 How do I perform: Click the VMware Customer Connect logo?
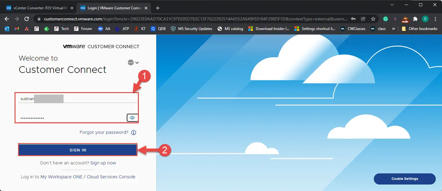(x=101, y=46)
